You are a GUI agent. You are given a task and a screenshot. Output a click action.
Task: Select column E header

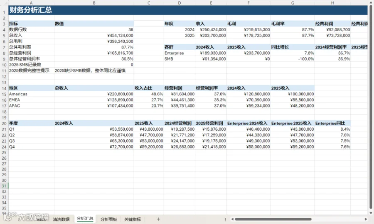(211, 3)
